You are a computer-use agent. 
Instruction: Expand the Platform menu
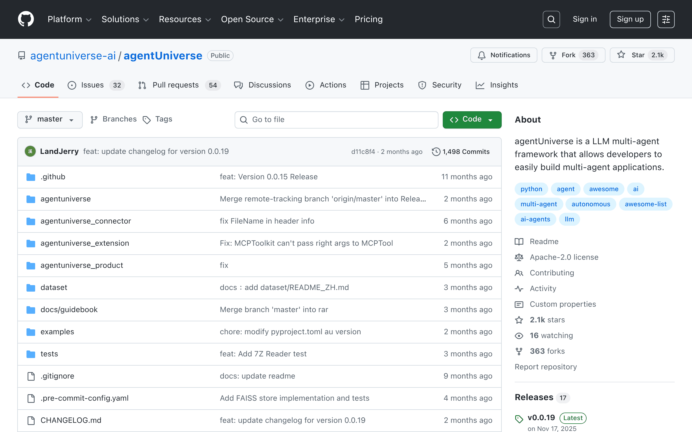pyautogui.click(x=69, y=19)
